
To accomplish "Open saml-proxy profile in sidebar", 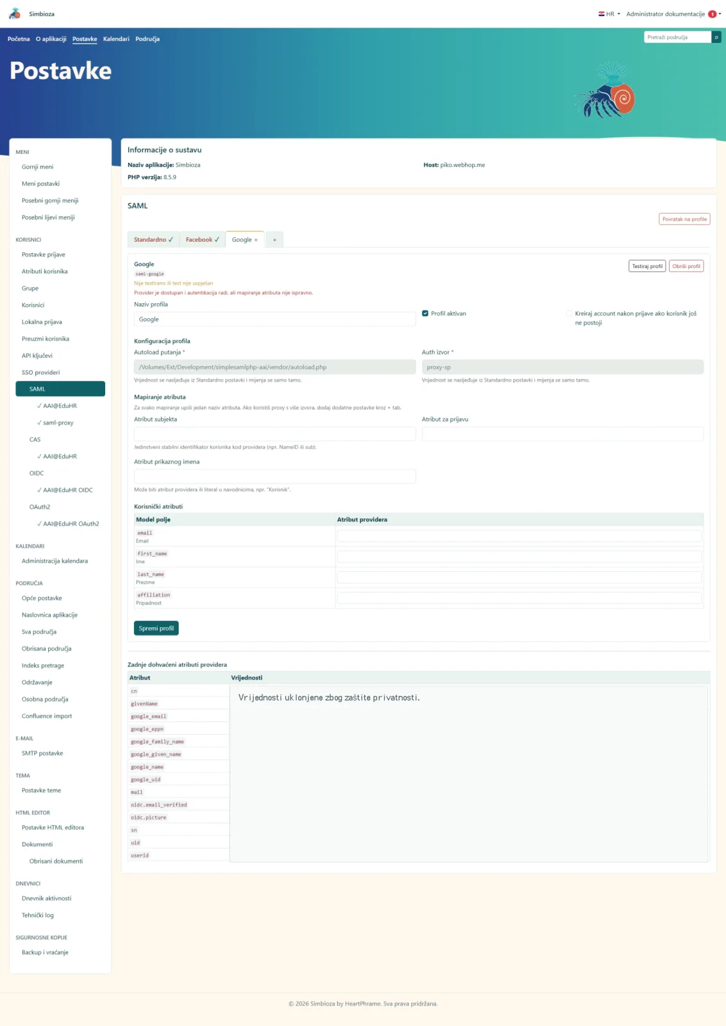I will pyautogui.click(x=55, y=423).
